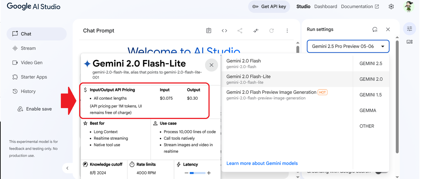Switch to the Studio tab
Image resolution: width=422 pixels, height=179 pixels.
coord(303,6)
